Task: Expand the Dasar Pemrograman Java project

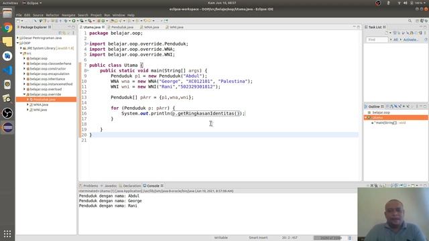Action: point(18,38)
